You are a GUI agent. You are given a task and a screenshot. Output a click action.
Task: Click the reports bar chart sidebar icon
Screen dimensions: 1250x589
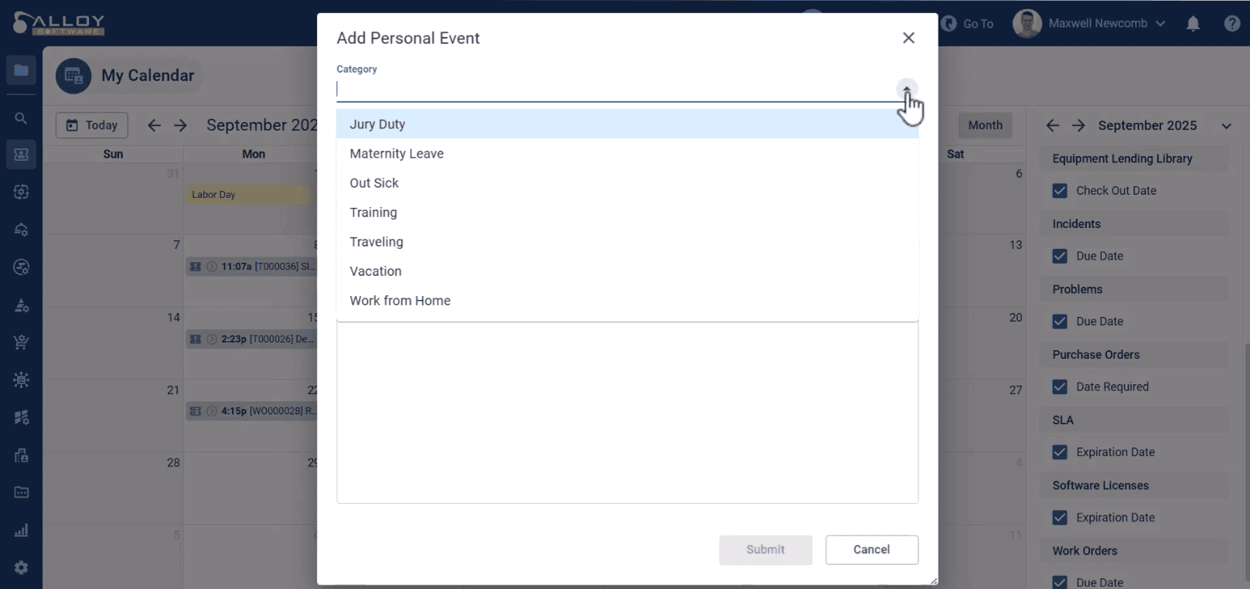point(21,530)
